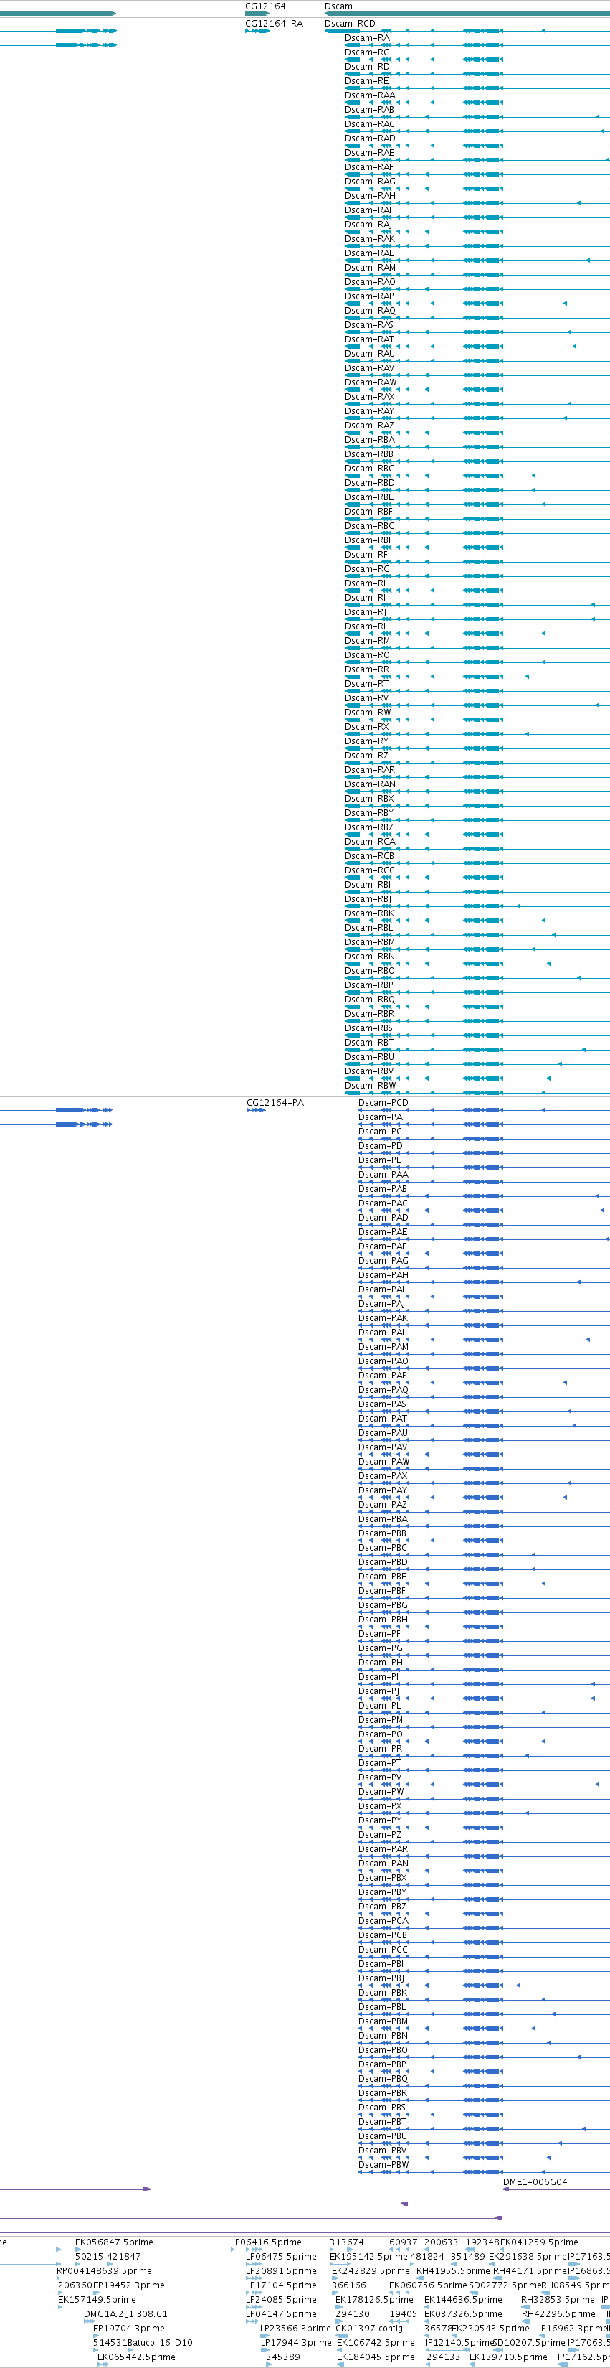Viewport: 610px width, 2368px height.
Task: Open the Dscam-RAK transcript label
Action: (370, 238)
